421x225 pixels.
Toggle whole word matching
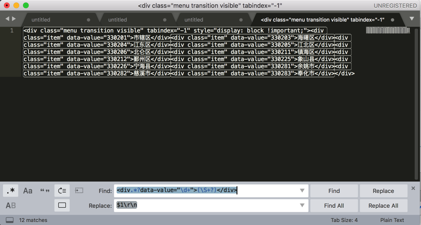[45, 191]
